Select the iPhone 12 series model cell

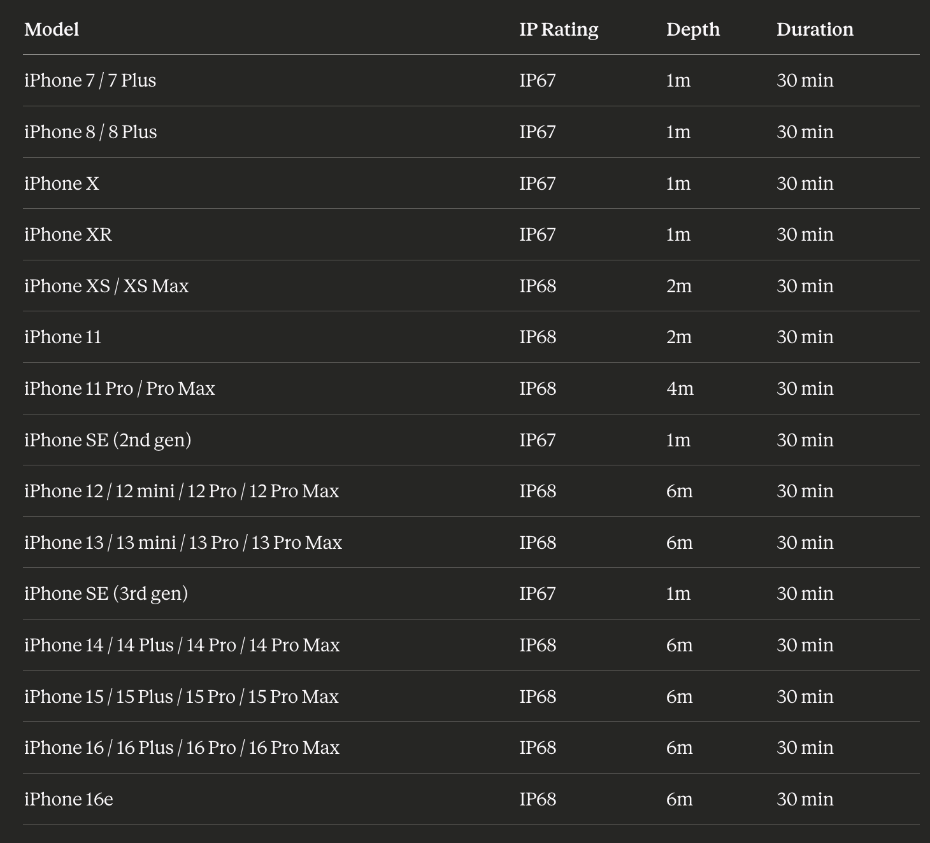[x=182, y=491]
